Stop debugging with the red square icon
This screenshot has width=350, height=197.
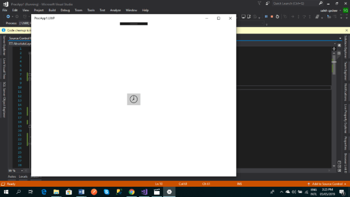(271, 17)
